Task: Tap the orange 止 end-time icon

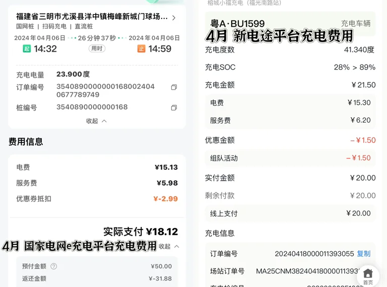Action: (x=141, y=49)
